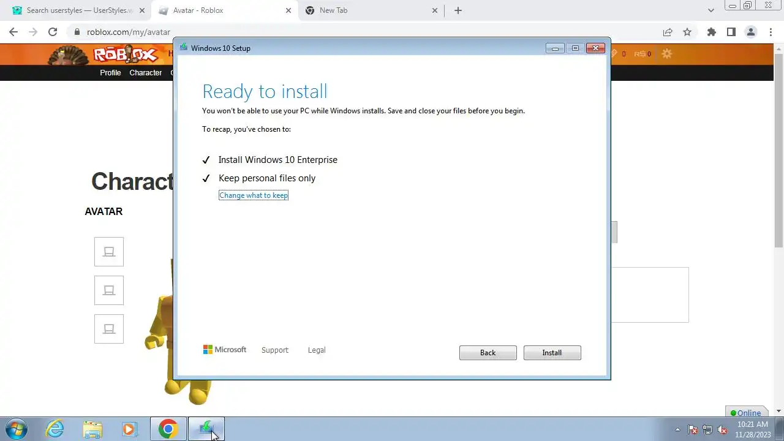Click the Windows Setup taskbar icon
Viewport: 784px width, 441px height.
tap(206, 429)
